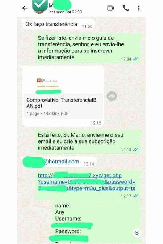This screenshot has width=163, height=244.
Task: Open contact info from last seen header
Action: click(65, 12)
